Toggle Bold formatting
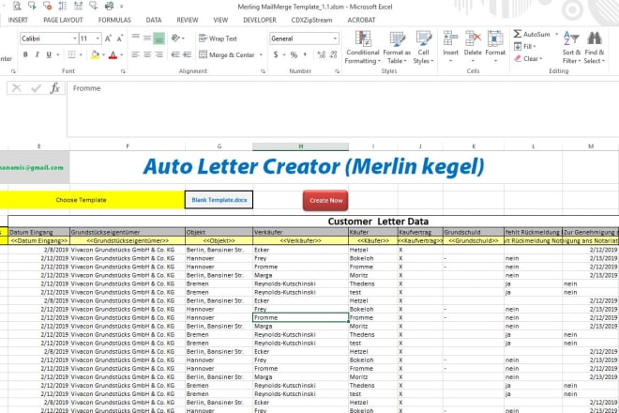 25,54
